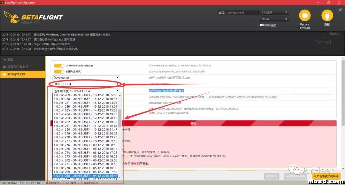The height and width of the screenshot is (185, 345).
Task: Select firmware 4.0.0 #1280 10-12-2018 21:47
Action: tap(85, 130)
